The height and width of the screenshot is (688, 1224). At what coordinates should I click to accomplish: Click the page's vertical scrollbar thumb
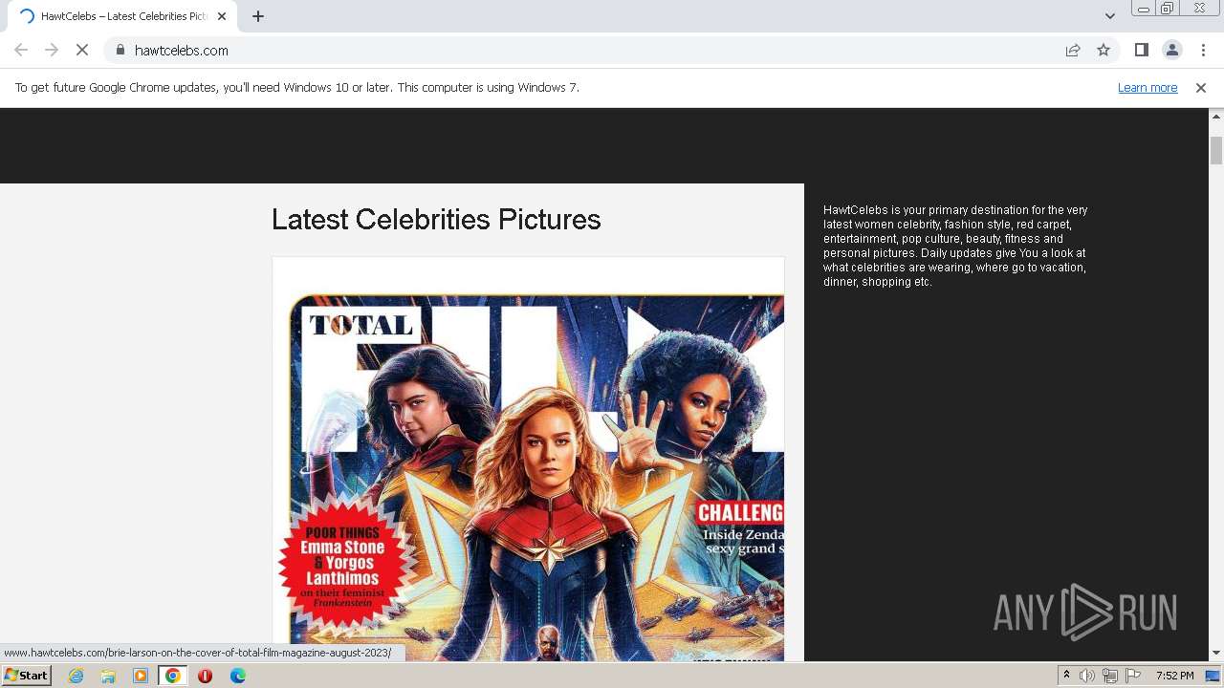tap(1216, 150)
